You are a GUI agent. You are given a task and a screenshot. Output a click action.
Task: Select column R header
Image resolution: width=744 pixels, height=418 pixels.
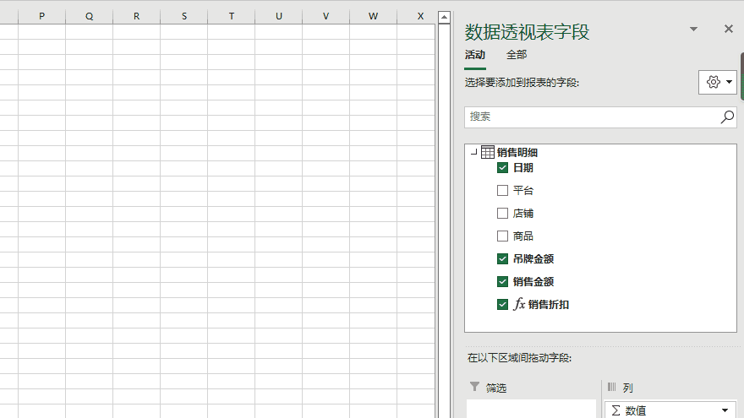tap(137, 17)
